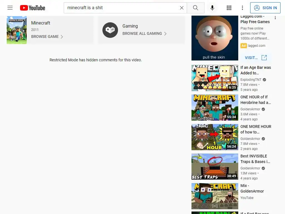The width and height of the screenshot is (285, 214).
Task: Open 'If an Age Bar was Added to...' title
Action: (x=255, y=70)
